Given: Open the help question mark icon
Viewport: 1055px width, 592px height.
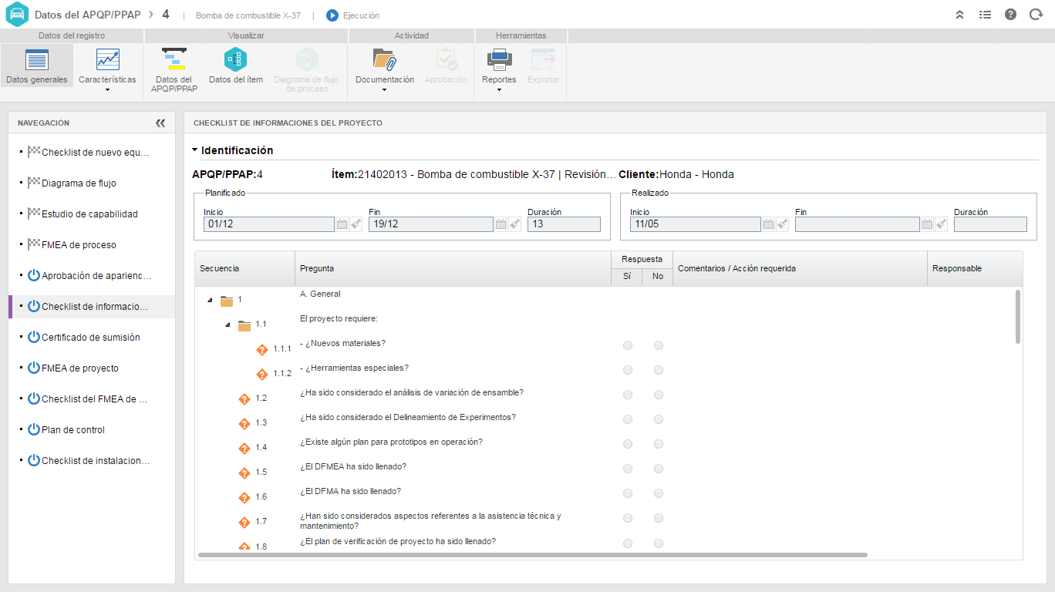Looking at the screenshot, I should point(1010,15).
